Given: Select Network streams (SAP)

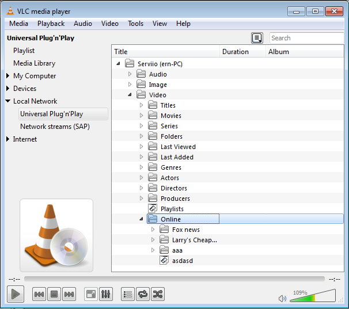Looking at the screenshot, I should [55, 127].
